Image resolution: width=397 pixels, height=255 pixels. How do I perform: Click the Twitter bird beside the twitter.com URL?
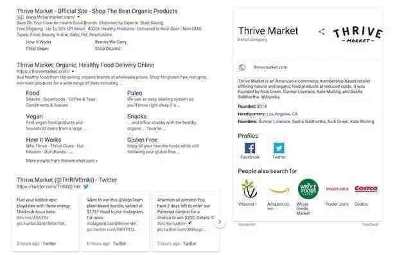[86, 186]
